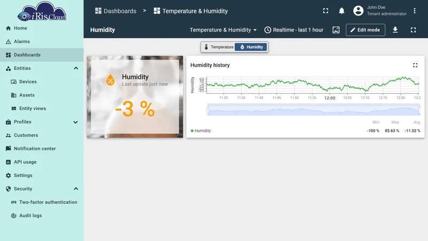Open notifications bell icon

pos(341,11)
